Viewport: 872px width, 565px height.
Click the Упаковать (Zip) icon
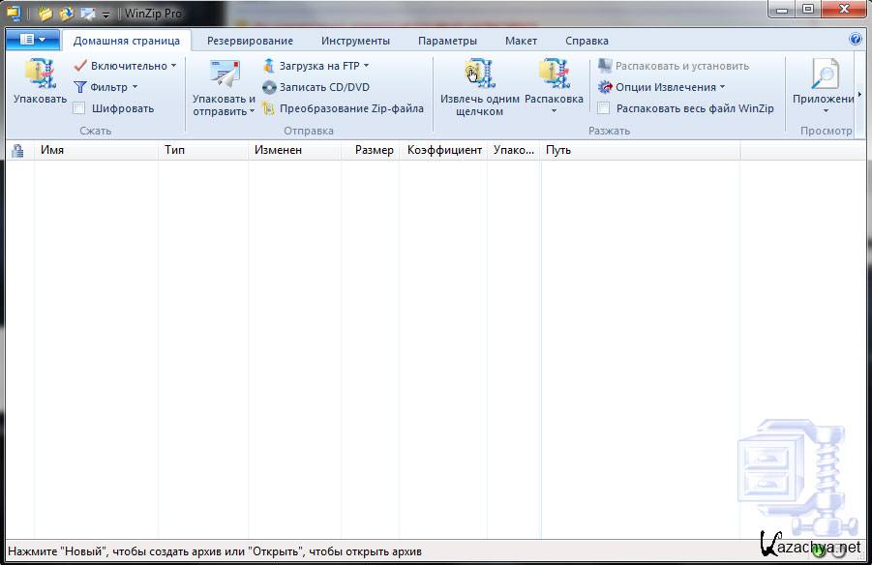40,74
